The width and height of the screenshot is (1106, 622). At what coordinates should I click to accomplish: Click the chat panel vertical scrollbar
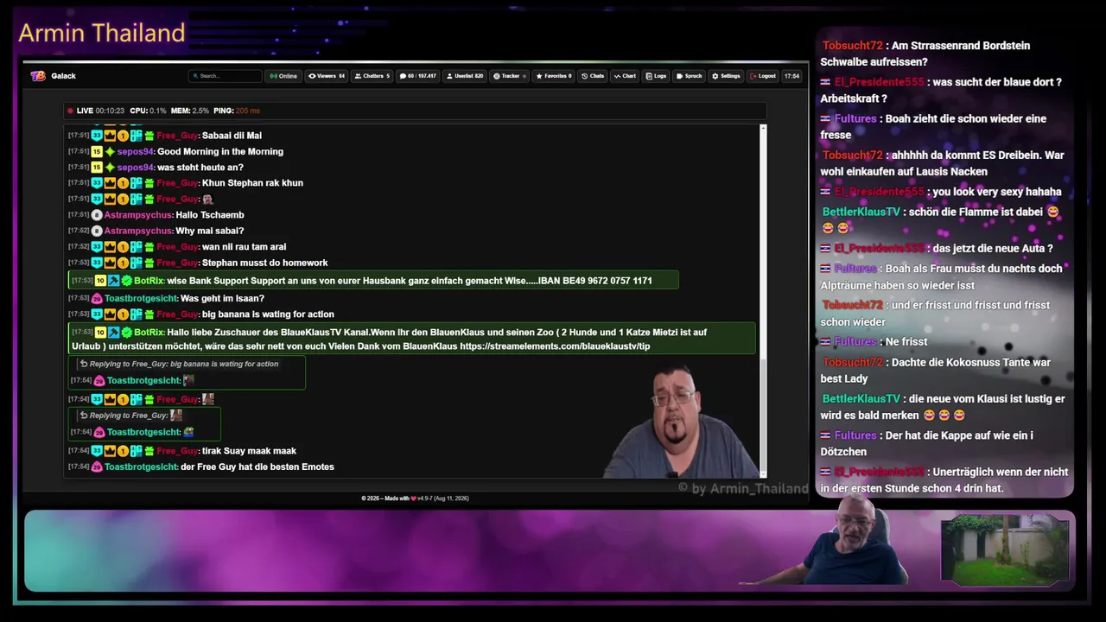coord(763,301)
